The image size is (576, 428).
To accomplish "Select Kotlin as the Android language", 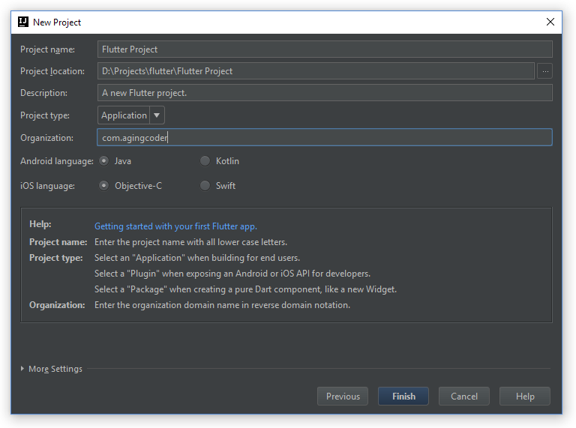I will [205, 161].
